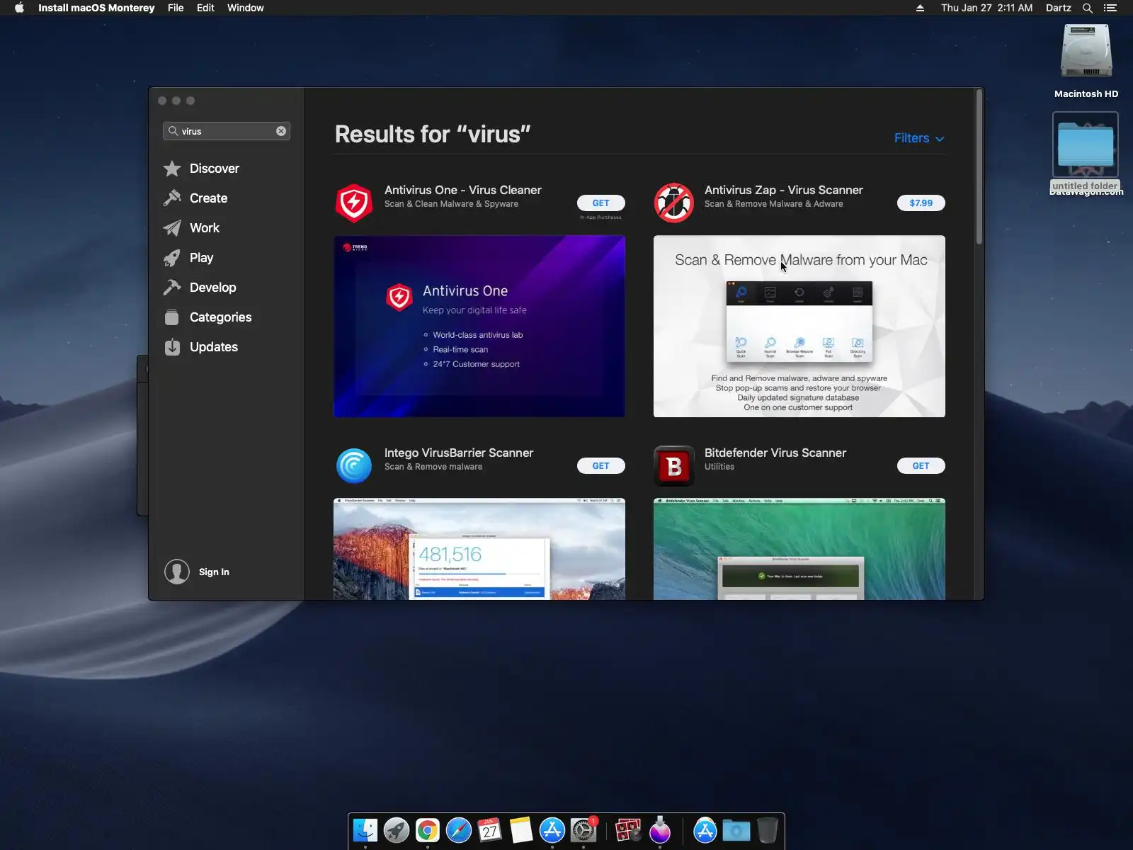
Task: Click the Install macOS Monterey dock icon
Action: pyautogui.click(x=660, y=830)
